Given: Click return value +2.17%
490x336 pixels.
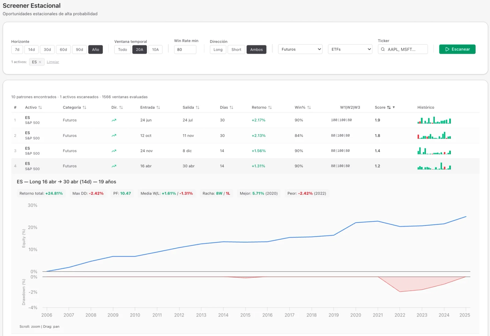Looking at the screenshot, I should [258, 120].
